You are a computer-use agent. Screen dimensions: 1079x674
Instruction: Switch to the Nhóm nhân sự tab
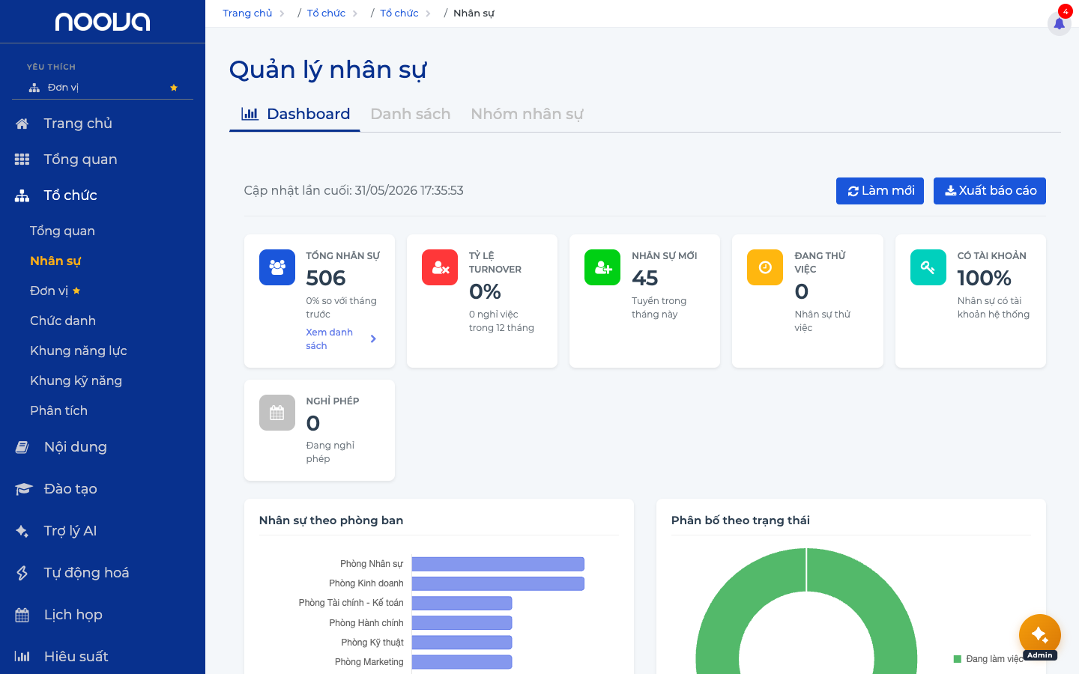click(x=527, y=114)
